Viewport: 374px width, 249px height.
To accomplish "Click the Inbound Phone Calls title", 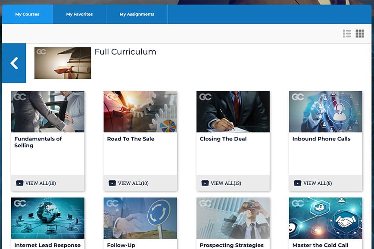I will point(321,139).
